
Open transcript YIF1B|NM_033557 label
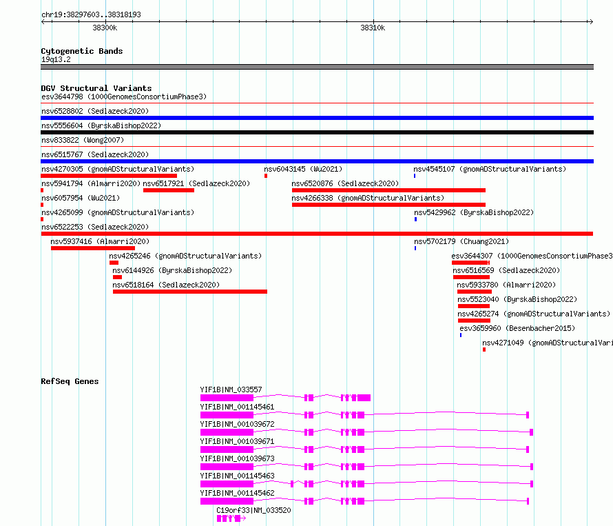(x=231, y=390)
